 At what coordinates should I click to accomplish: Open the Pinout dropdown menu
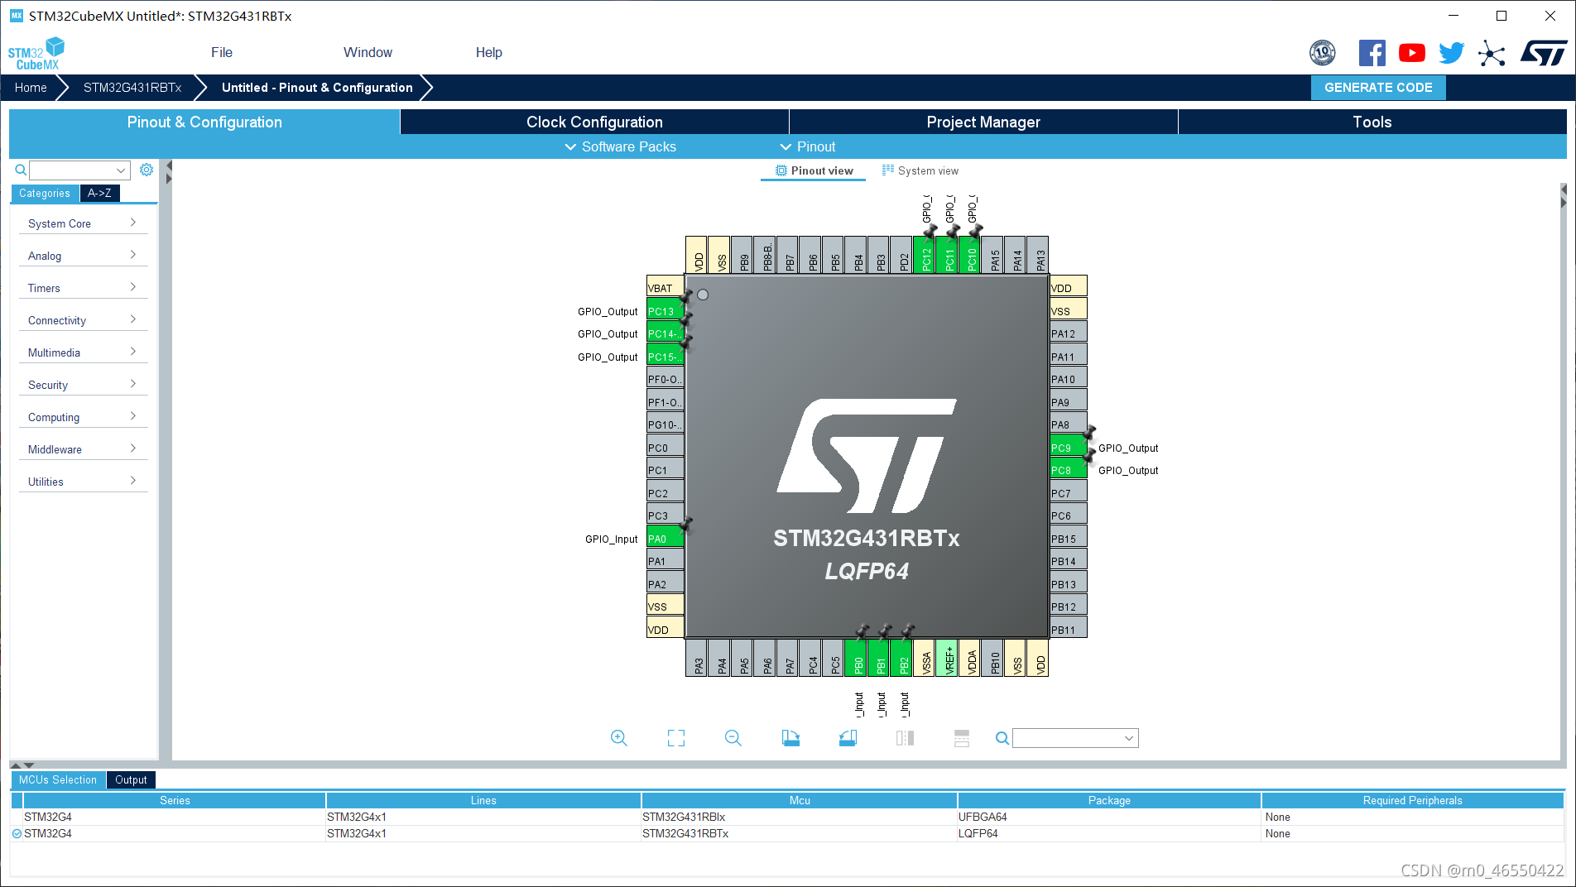(808, 146)
